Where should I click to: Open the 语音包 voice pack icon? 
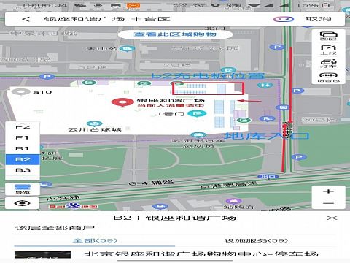[x=328, y=77]
